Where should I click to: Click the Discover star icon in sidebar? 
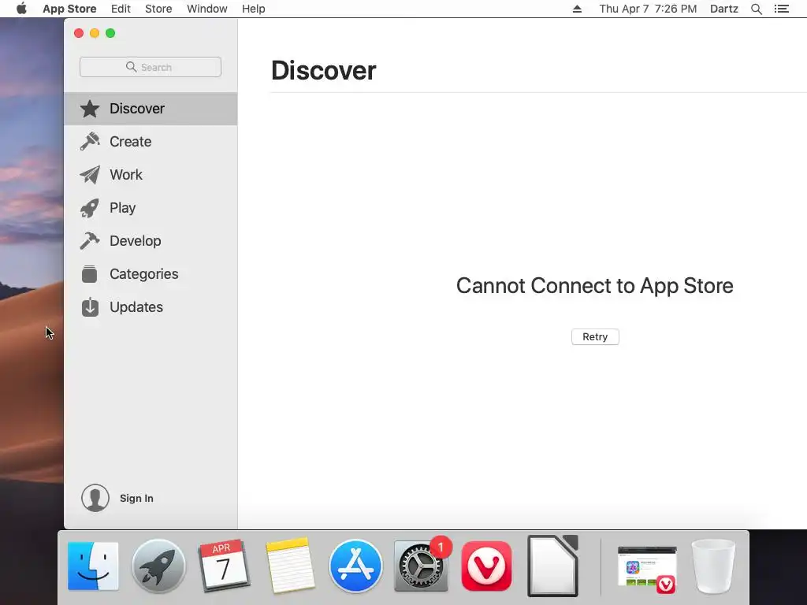click(x=90, y=109)
